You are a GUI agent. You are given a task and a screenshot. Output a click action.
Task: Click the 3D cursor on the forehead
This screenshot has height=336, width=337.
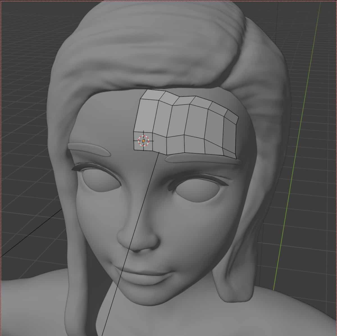pyautogui.click(x=143, y=140)
